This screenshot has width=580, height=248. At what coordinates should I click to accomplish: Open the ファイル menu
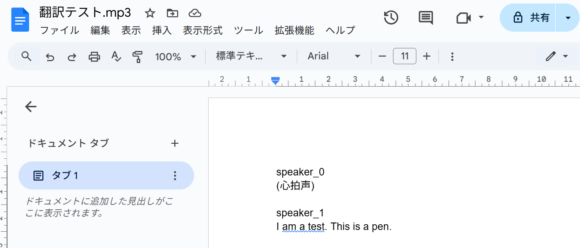point(60,30)
